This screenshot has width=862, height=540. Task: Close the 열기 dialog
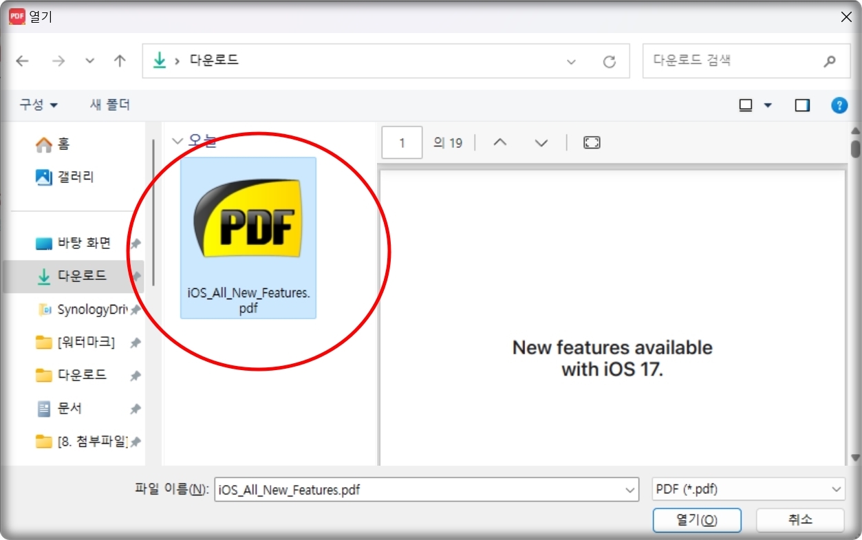[846, 17]
